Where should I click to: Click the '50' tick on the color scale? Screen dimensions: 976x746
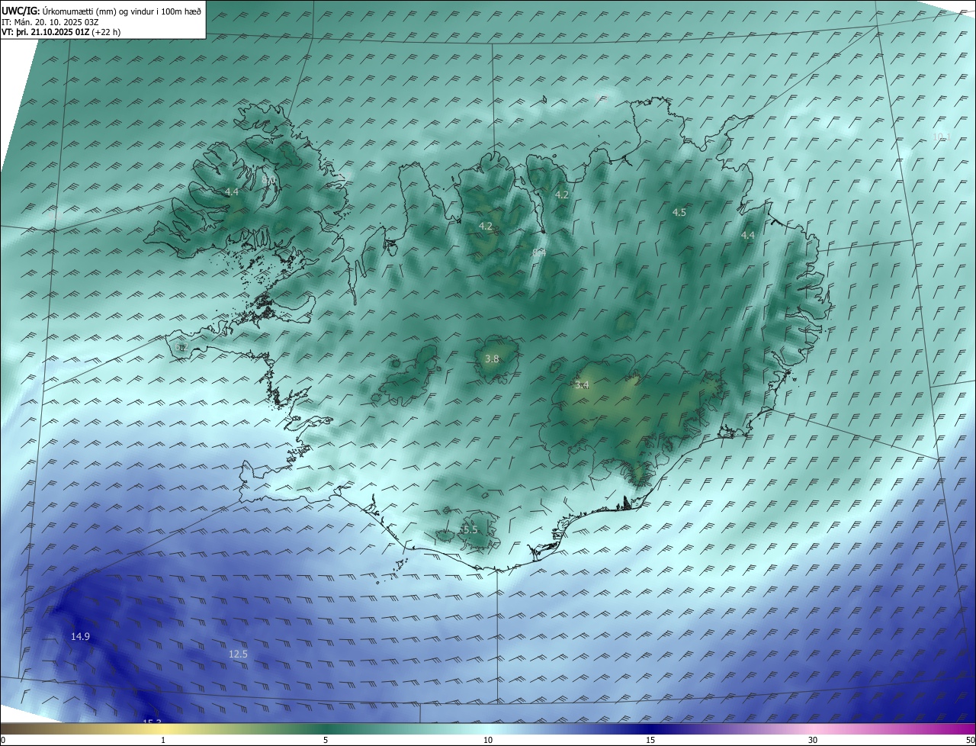pos(971,740)
